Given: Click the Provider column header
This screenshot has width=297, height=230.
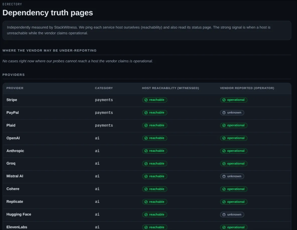Looking at the screenshot, I should 15,88.
